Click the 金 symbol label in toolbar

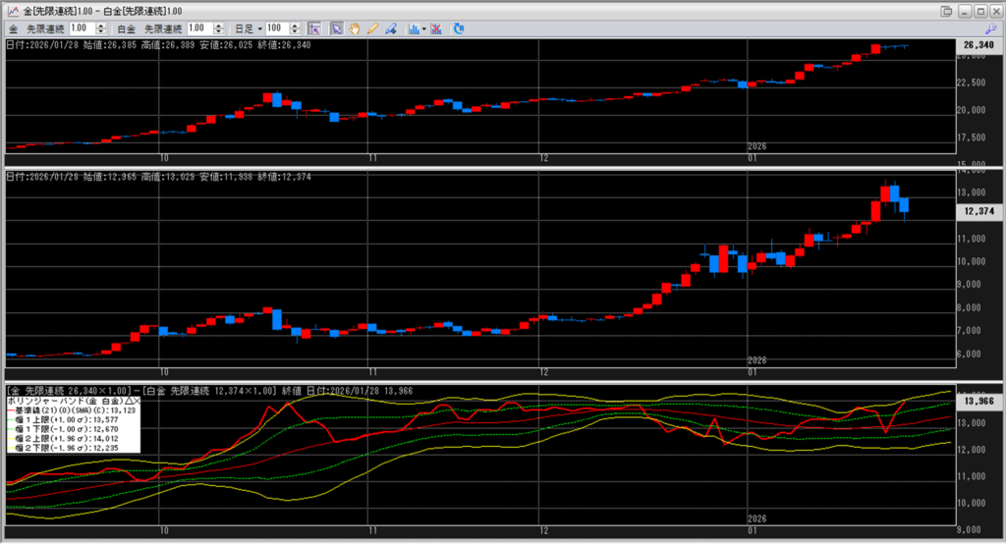click(13, 29)
